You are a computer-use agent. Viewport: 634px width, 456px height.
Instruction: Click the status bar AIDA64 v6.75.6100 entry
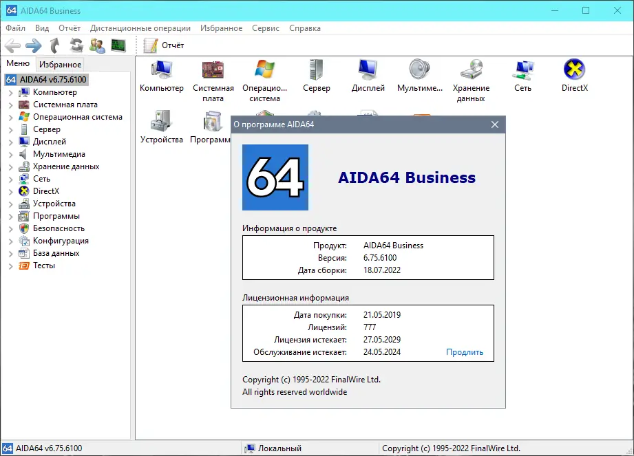(x=43, y=448)
